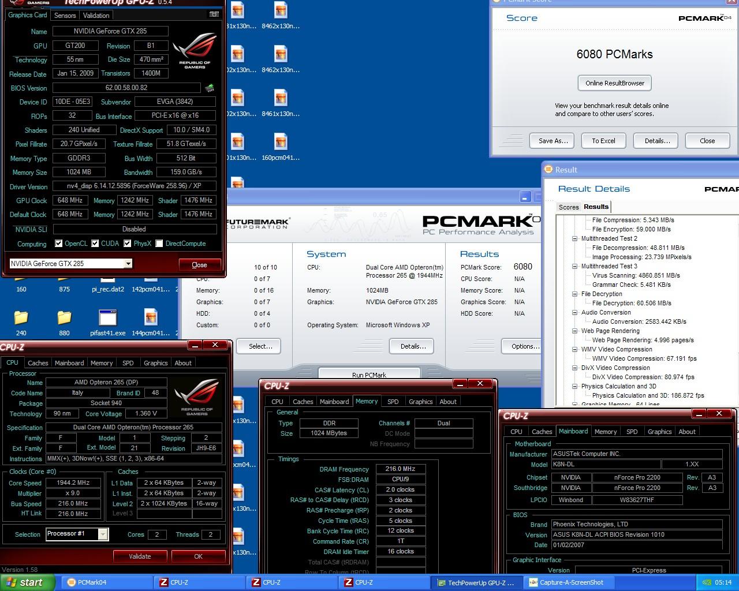This screenshot has width=739, height=591.
Task: Select 'File Encryption: 59.000 MB/s' result row
Action: pyautogui.click(x=631, y=229)
